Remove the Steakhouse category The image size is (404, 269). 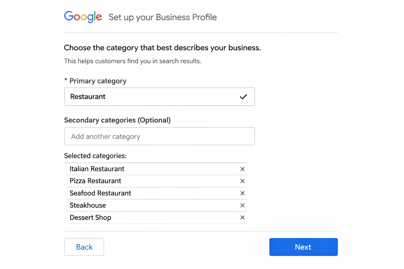click(242, 205)
